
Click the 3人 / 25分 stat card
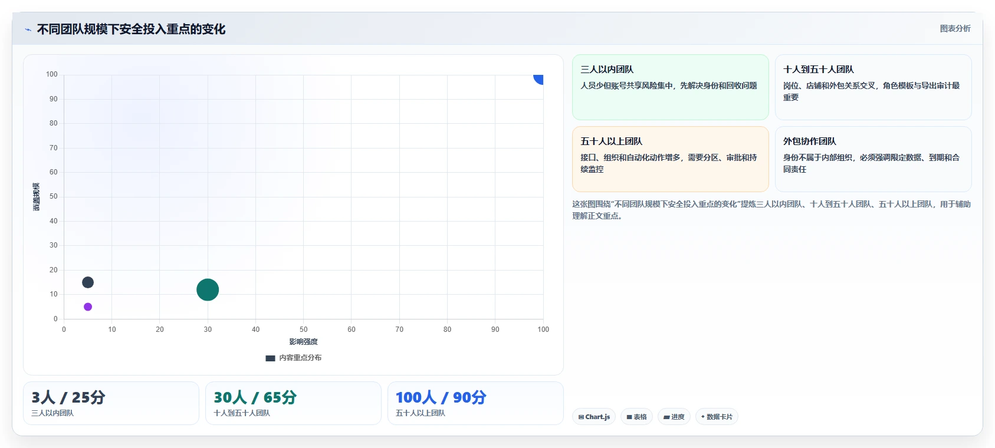[x=111, y=403]
